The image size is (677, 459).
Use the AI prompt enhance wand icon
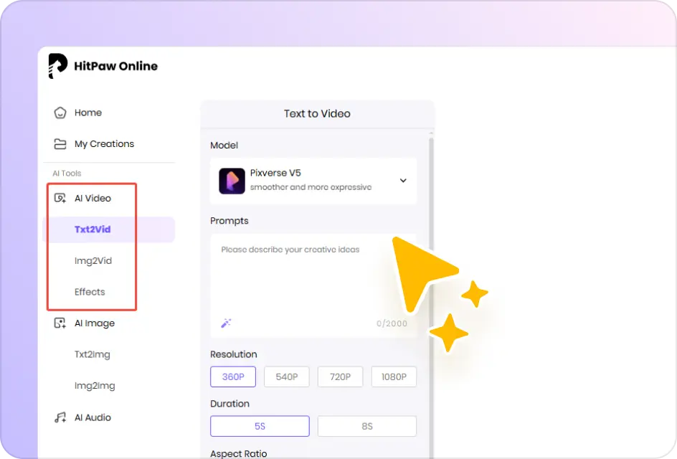click(225, 323)
